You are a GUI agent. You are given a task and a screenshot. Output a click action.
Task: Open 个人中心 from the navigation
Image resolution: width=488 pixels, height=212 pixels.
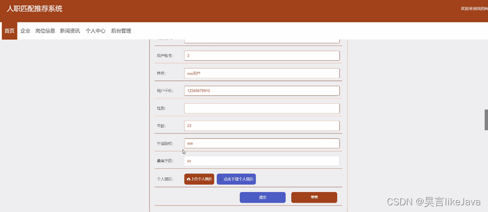(x=96, y=31)
